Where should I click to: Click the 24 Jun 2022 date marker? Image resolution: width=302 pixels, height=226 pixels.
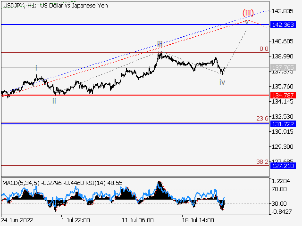tap(18, 220)
